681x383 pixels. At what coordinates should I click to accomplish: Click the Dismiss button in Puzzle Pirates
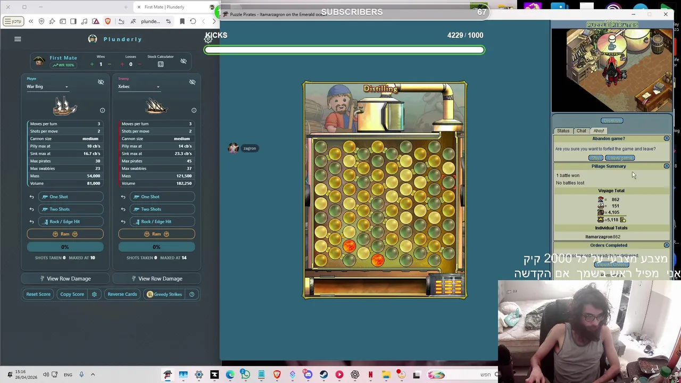611,121
